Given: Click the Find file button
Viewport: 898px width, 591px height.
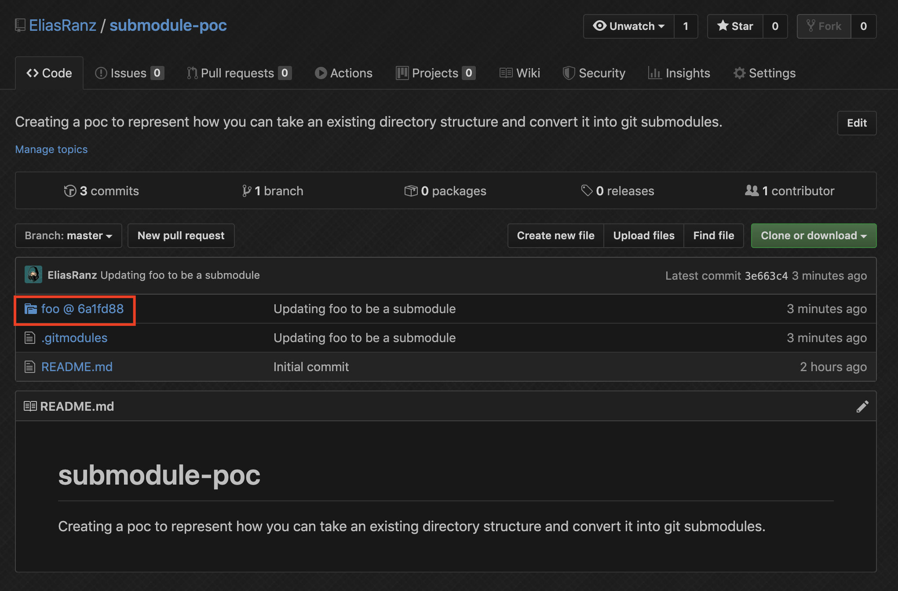Looking at the screenshot, I should pos(714,236).
